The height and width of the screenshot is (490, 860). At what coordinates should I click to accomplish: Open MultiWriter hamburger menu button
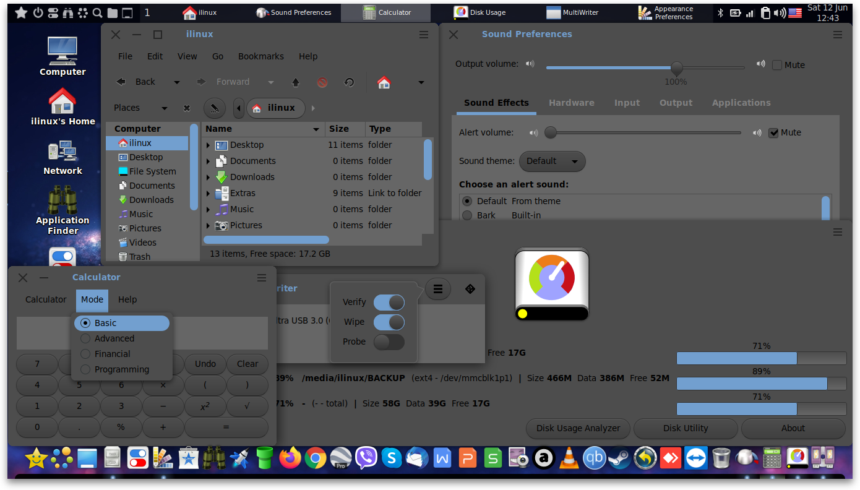(x=438, y=289)
